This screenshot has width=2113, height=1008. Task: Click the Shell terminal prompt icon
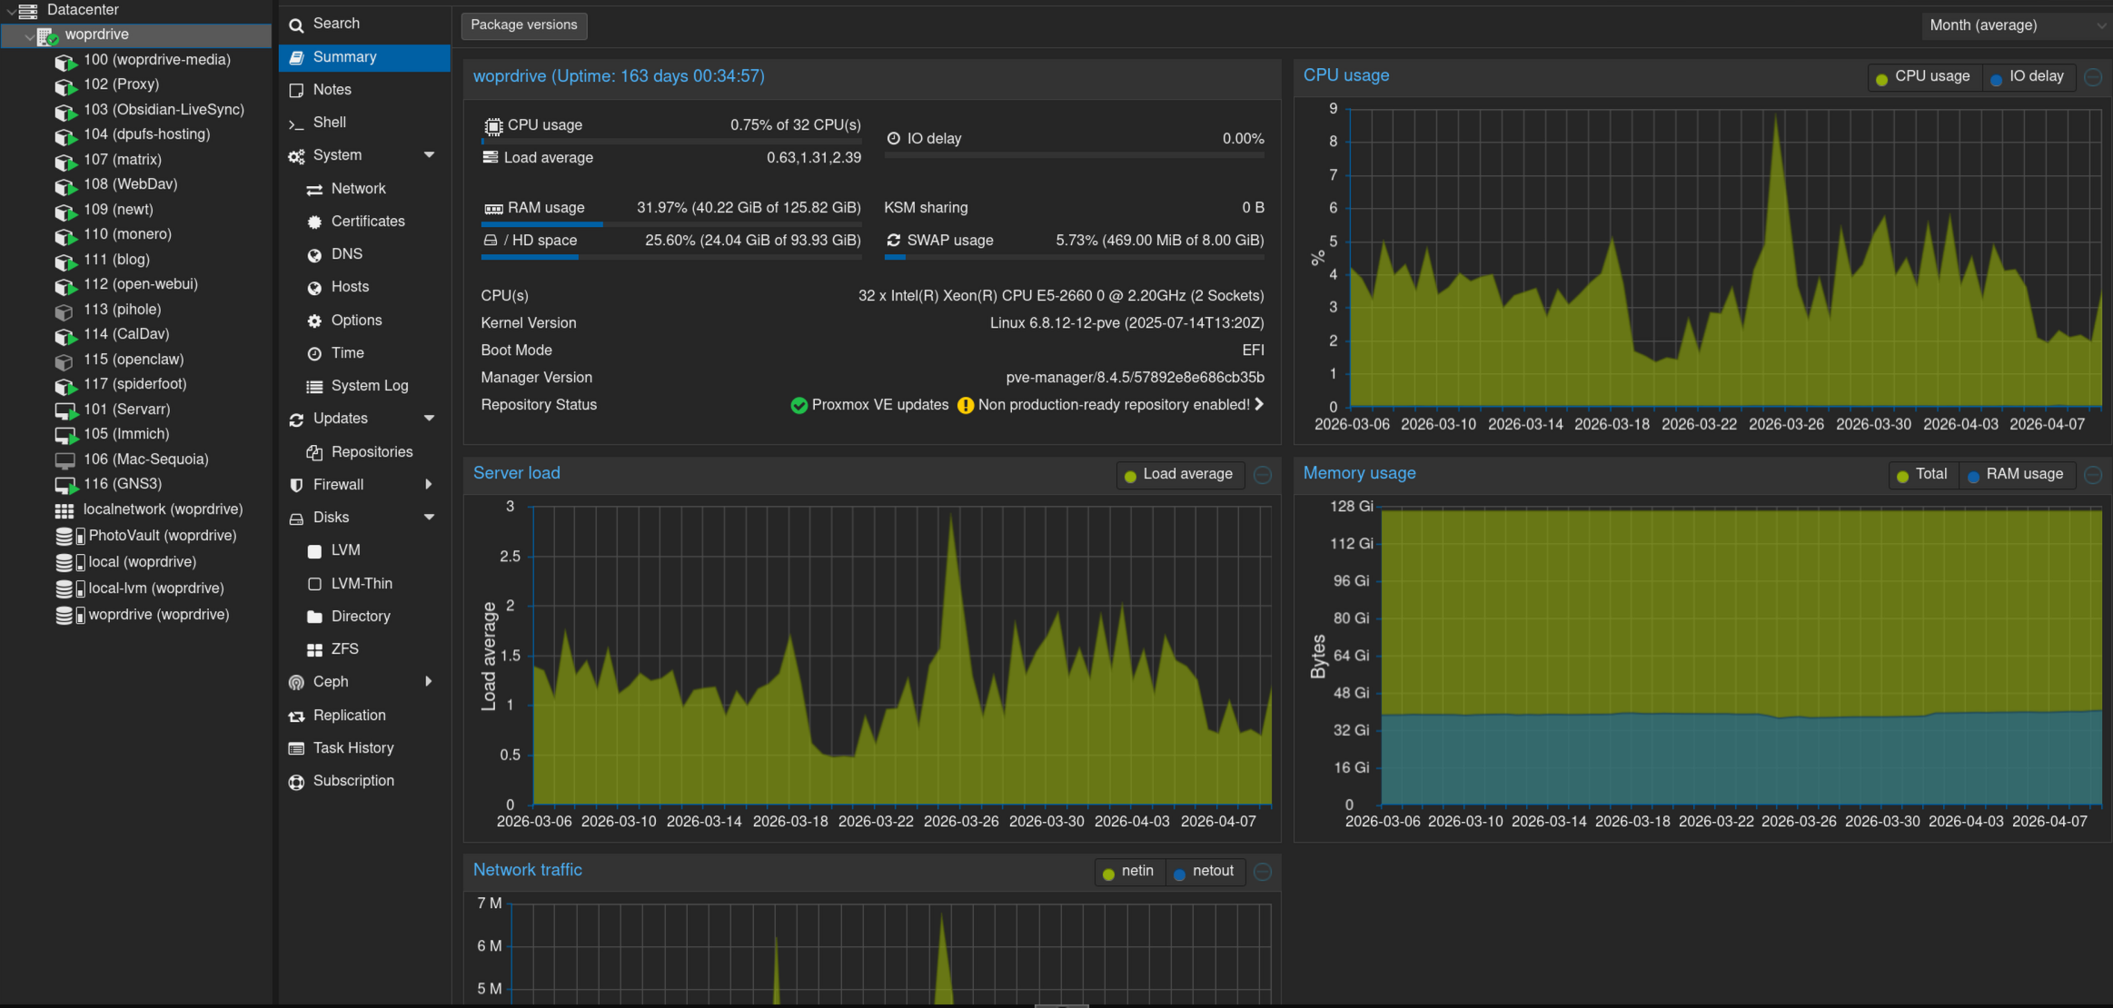point(296,124)
